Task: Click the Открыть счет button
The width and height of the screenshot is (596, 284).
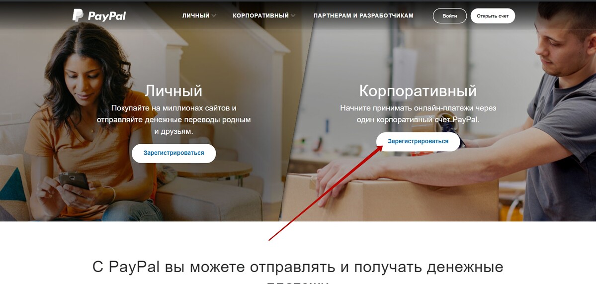Action: [x=493, y=16]
